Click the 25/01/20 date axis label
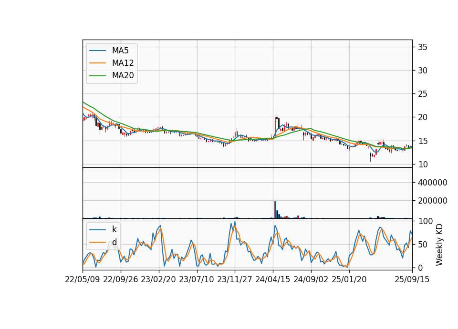 point(349,279)
